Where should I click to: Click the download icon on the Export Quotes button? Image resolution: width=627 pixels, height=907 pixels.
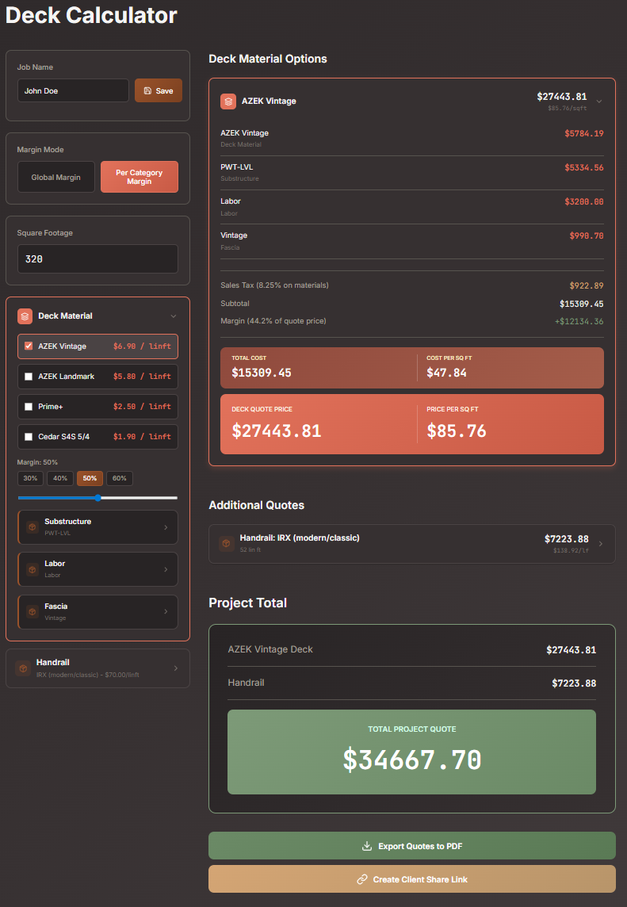(x=367, y=846)
